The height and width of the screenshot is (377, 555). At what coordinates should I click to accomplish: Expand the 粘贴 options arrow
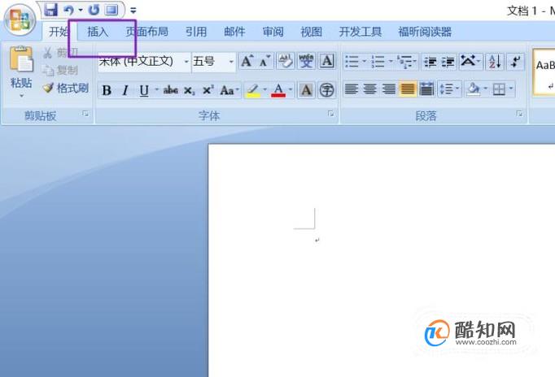pos(21,96)
